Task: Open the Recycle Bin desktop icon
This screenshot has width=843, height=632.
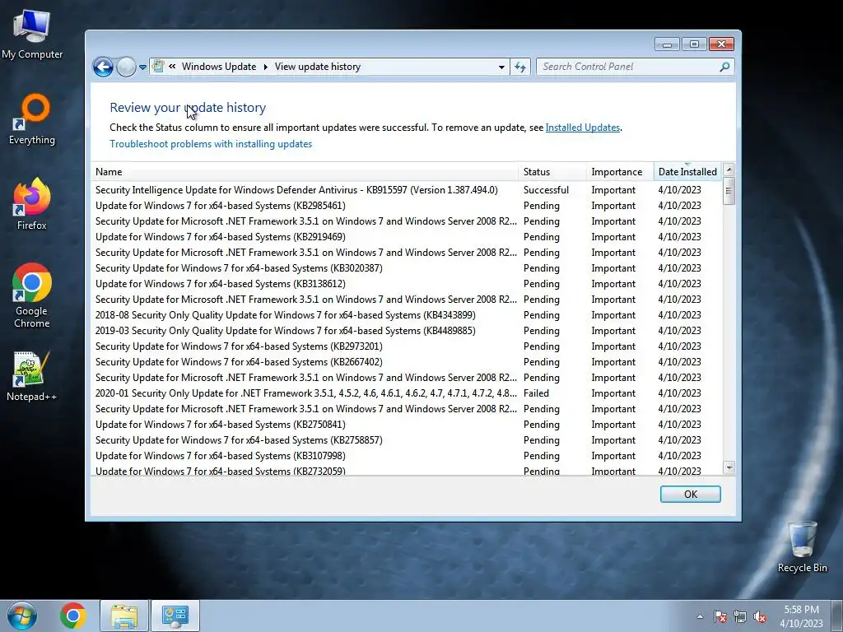Action: tap(802, 547)
